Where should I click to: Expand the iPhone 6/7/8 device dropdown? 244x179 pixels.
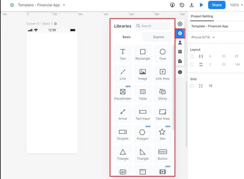click(x=203, y=37)
